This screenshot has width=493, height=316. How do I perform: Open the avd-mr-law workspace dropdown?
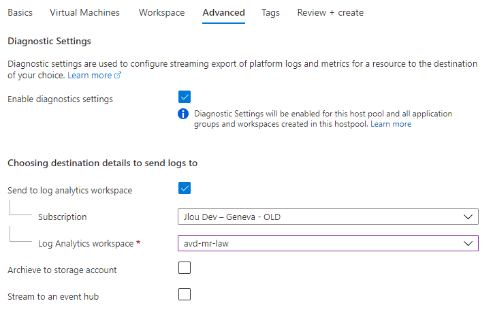click(x=328, y=243)
